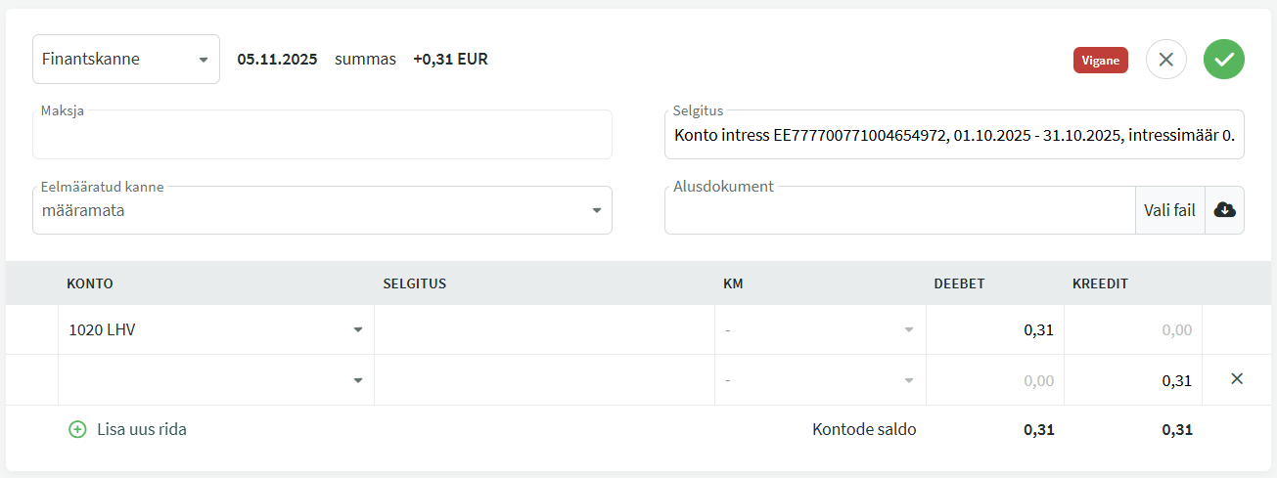Open empty account dropdown in second row

(215, 380)
